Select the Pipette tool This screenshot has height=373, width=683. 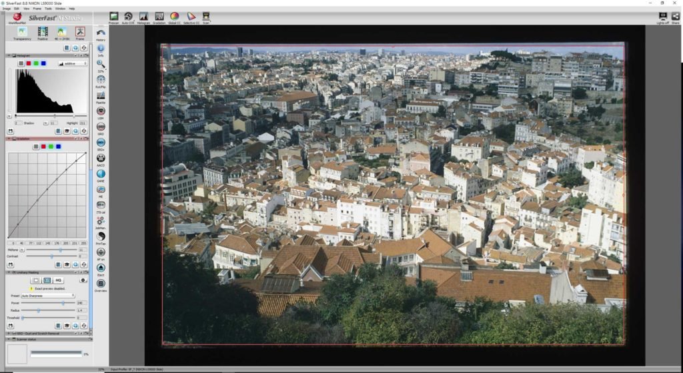(x=101, y=95)
